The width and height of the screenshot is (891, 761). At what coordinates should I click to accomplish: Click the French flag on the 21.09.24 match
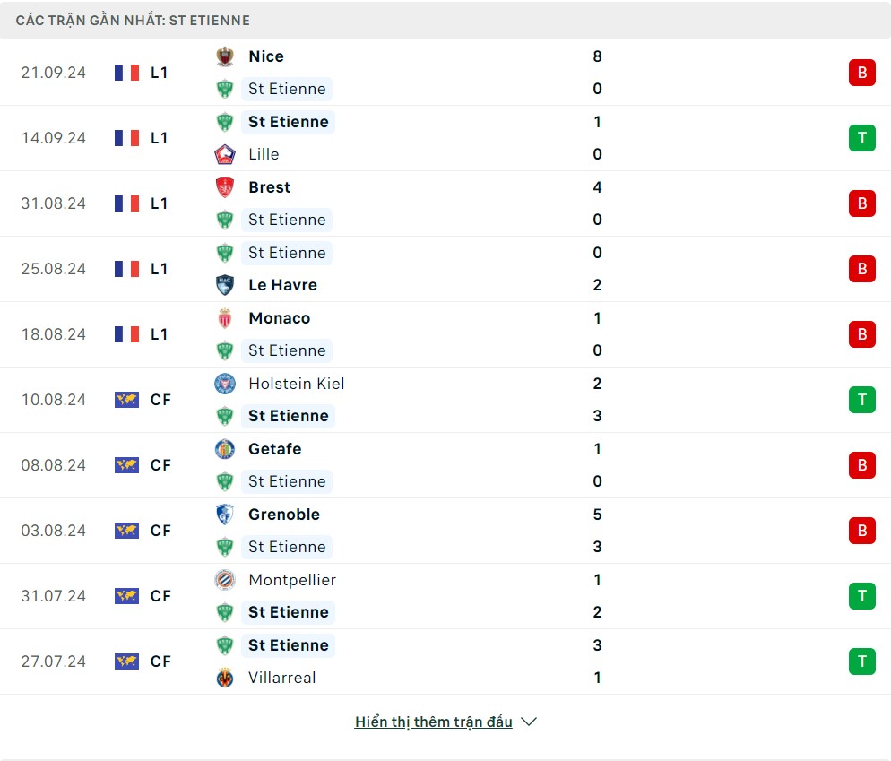[x=126, y=73]
